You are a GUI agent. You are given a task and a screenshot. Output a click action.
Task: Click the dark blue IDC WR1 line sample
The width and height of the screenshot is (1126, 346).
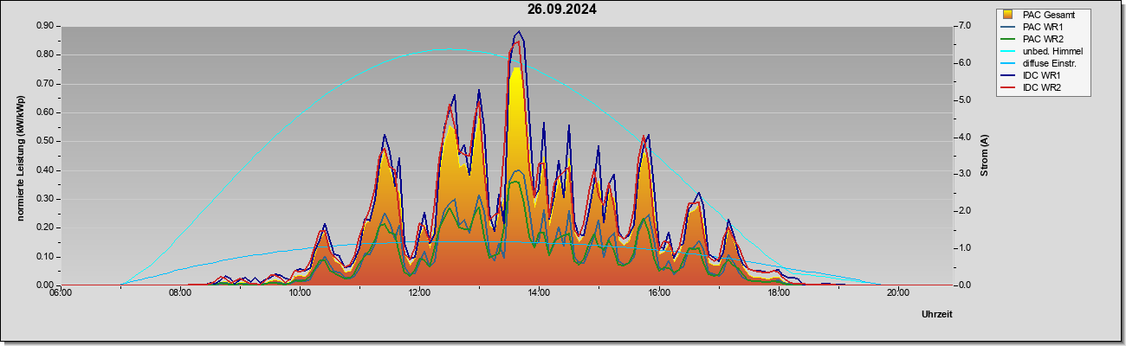coord(1008,75)
